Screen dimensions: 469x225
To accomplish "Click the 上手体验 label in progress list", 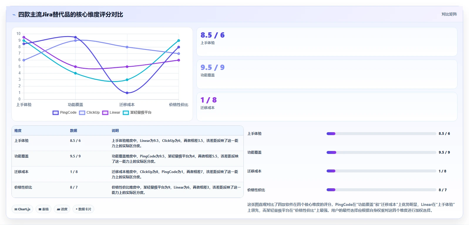I will point(254,134).
